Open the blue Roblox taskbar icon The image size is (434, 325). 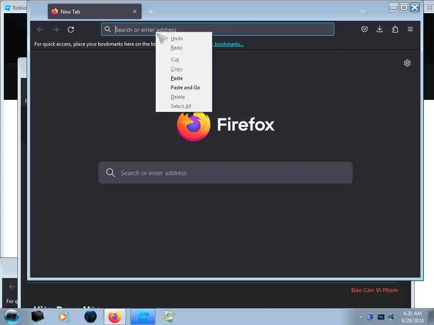point(142,317)
